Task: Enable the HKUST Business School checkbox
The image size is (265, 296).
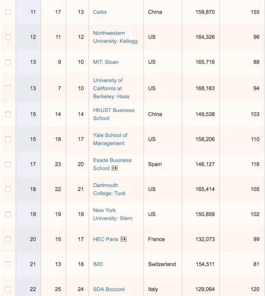Action: click(8, 114)
